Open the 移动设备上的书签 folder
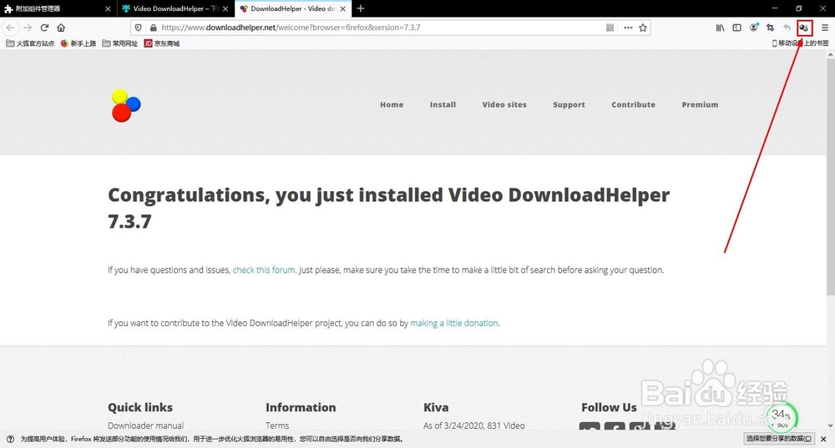 point(801,43)
